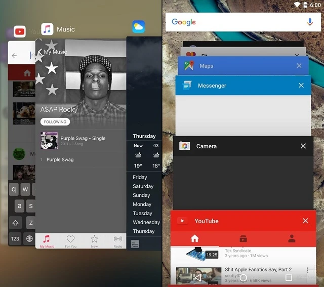This screenshot has height=287, width=324.
Task: Switch to the For You tab
Action: 70,241
